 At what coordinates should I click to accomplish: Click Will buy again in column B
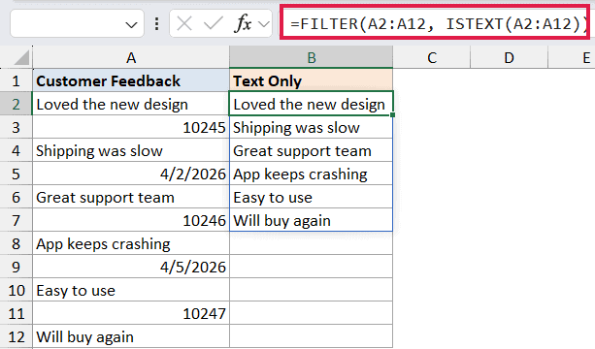[x=312, y=220]
